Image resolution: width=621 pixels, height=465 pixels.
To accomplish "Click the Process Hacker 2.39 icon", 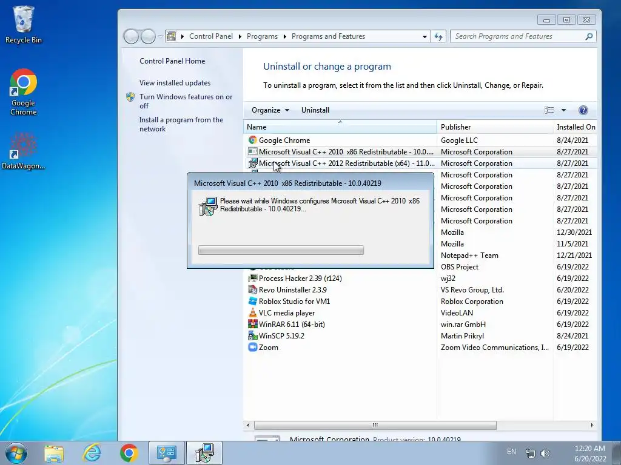I will (253, 278).
